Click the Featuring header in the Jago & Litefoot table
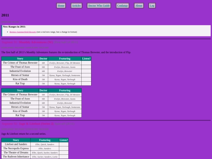Screen dimensions: 212x159 [x=45, y=140]
